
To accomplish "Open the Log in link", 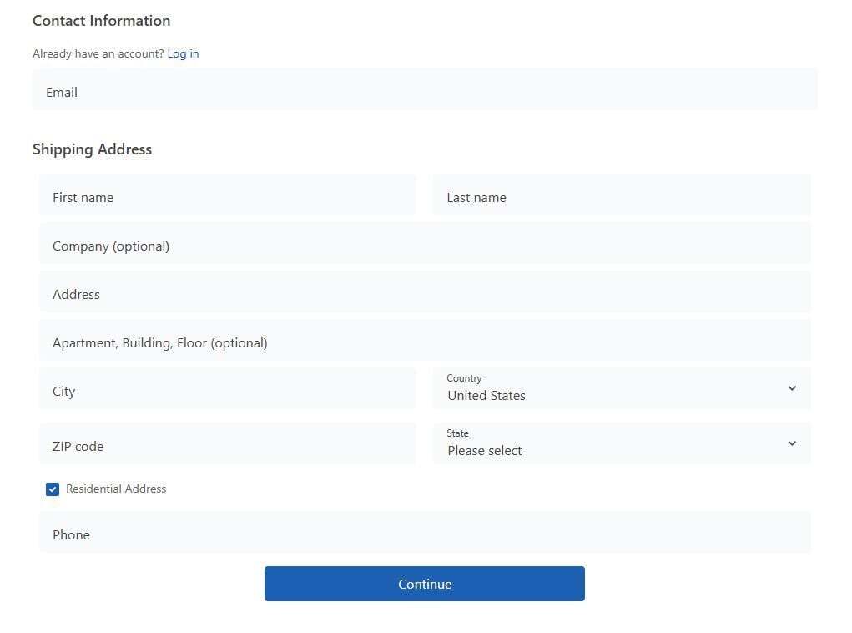I will pyautogui.click(x=183, y=53).
